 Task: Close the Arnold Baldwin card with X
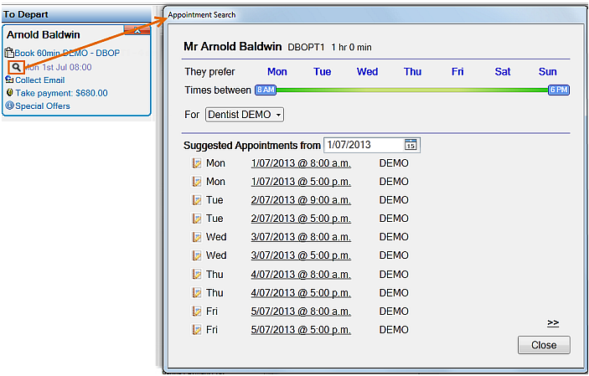[137, 30]
